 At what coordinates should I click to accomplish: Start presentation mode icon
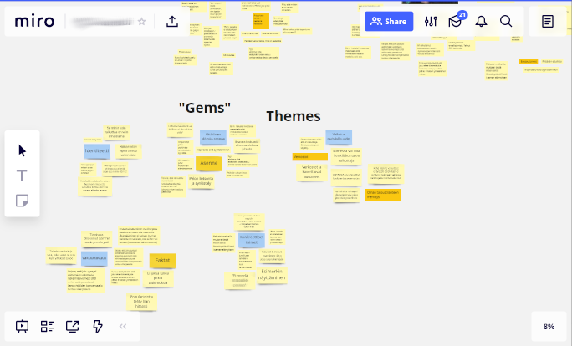tap(23, 327)
